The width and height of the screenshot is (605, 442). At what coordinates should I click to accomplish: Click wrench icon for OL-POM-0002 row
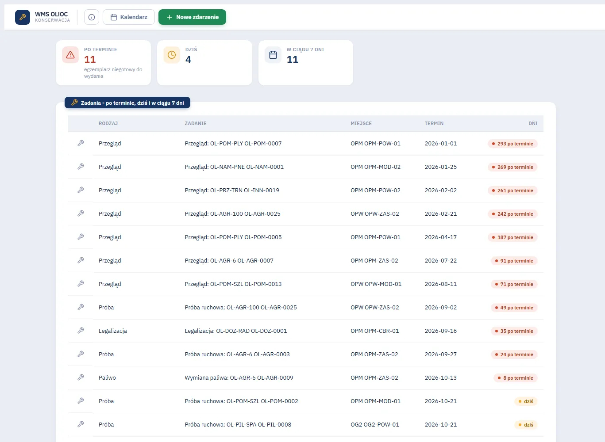tap(81, 401)
